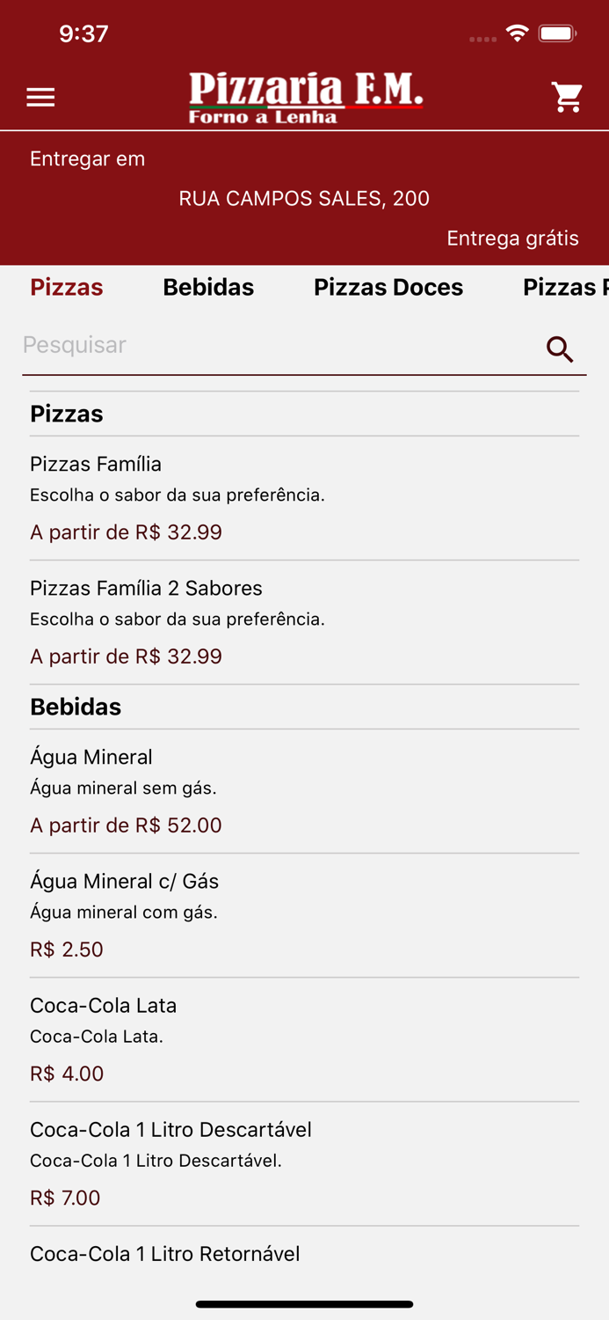Open Coca-Cola 1 Litro Descartável item
The image size is (609, 1320).
click(304, 1163)
